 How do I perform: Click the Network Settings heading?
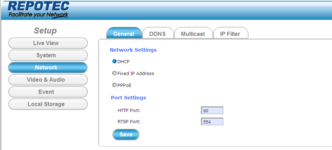coord(133,50)
